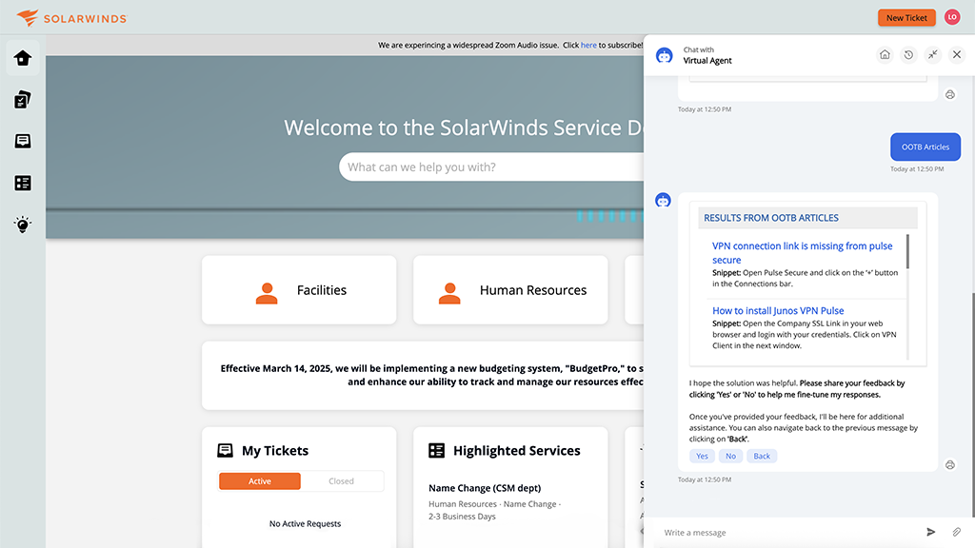Answer No to feedback prompt
The height and width of the screenshot is (548, 975).
[730, 456]
